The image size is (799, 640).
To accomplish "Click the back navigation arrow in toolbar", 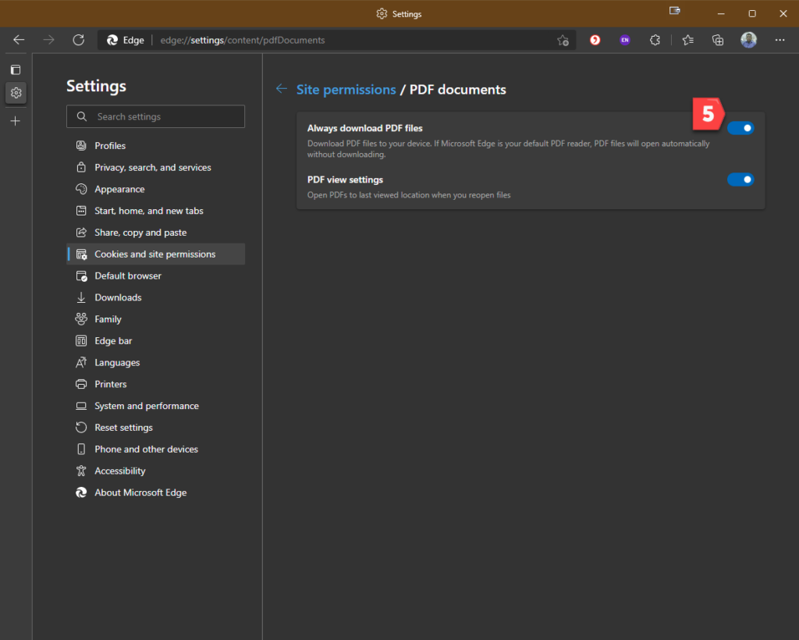I will click(19, 40).
